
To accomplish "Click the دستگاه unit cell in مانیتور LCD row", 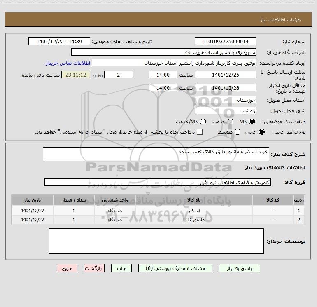I will coord(114,220).
